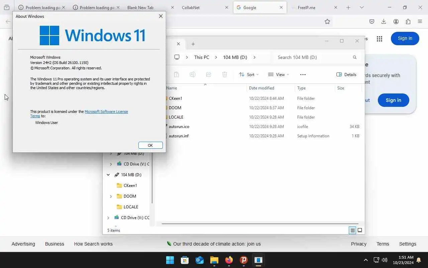Open the View dropdown in Explorer
Screen dimensions: 428x268
tap(279, 74)
